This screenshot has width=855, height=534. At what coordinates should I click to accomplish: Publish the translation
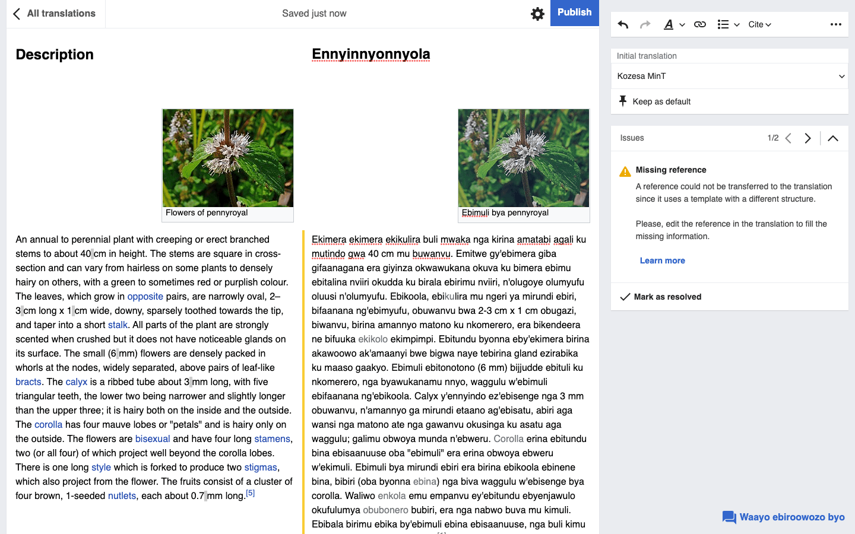tap(574, 12)
